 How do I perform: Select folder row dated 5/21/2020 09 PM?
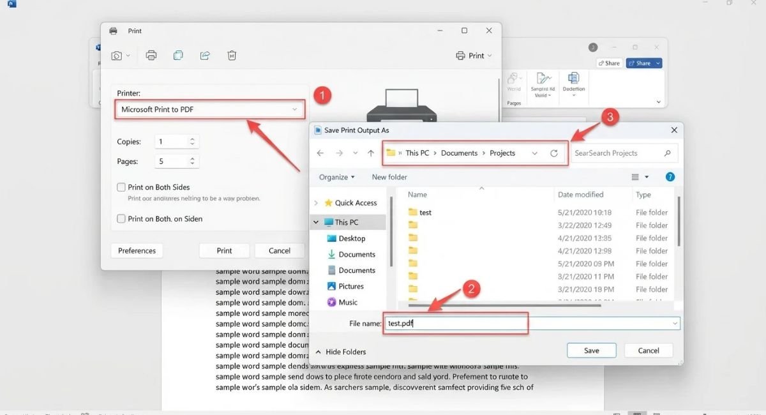(x=537, y=264)
